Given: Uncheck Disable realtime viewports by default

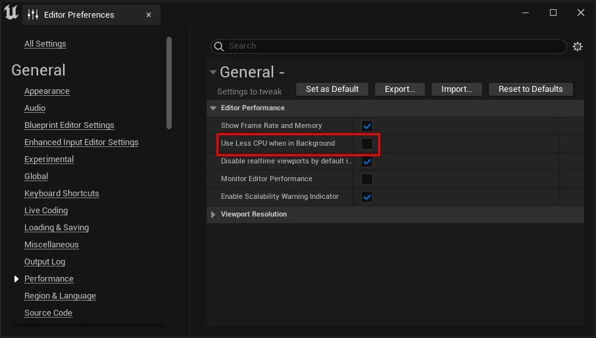Looking at the screenshot, I should [x=367, y=161].
